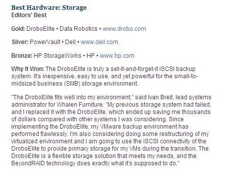Screen dimensions: 241x178
Task: Click the word BeyondRAID in last line
Action: pyautogui.click(x=28, y=163)
